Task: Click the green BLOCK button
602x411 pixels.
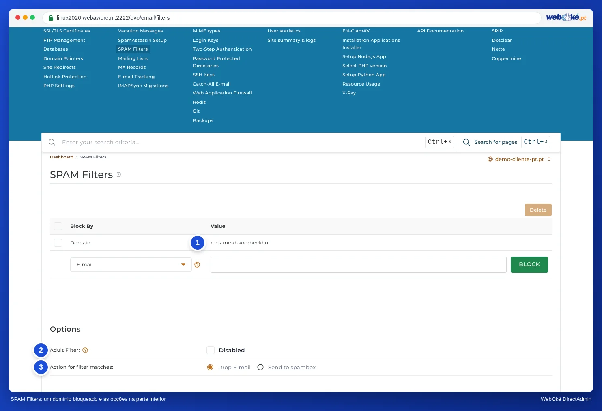Action: [x=529, y=265]
